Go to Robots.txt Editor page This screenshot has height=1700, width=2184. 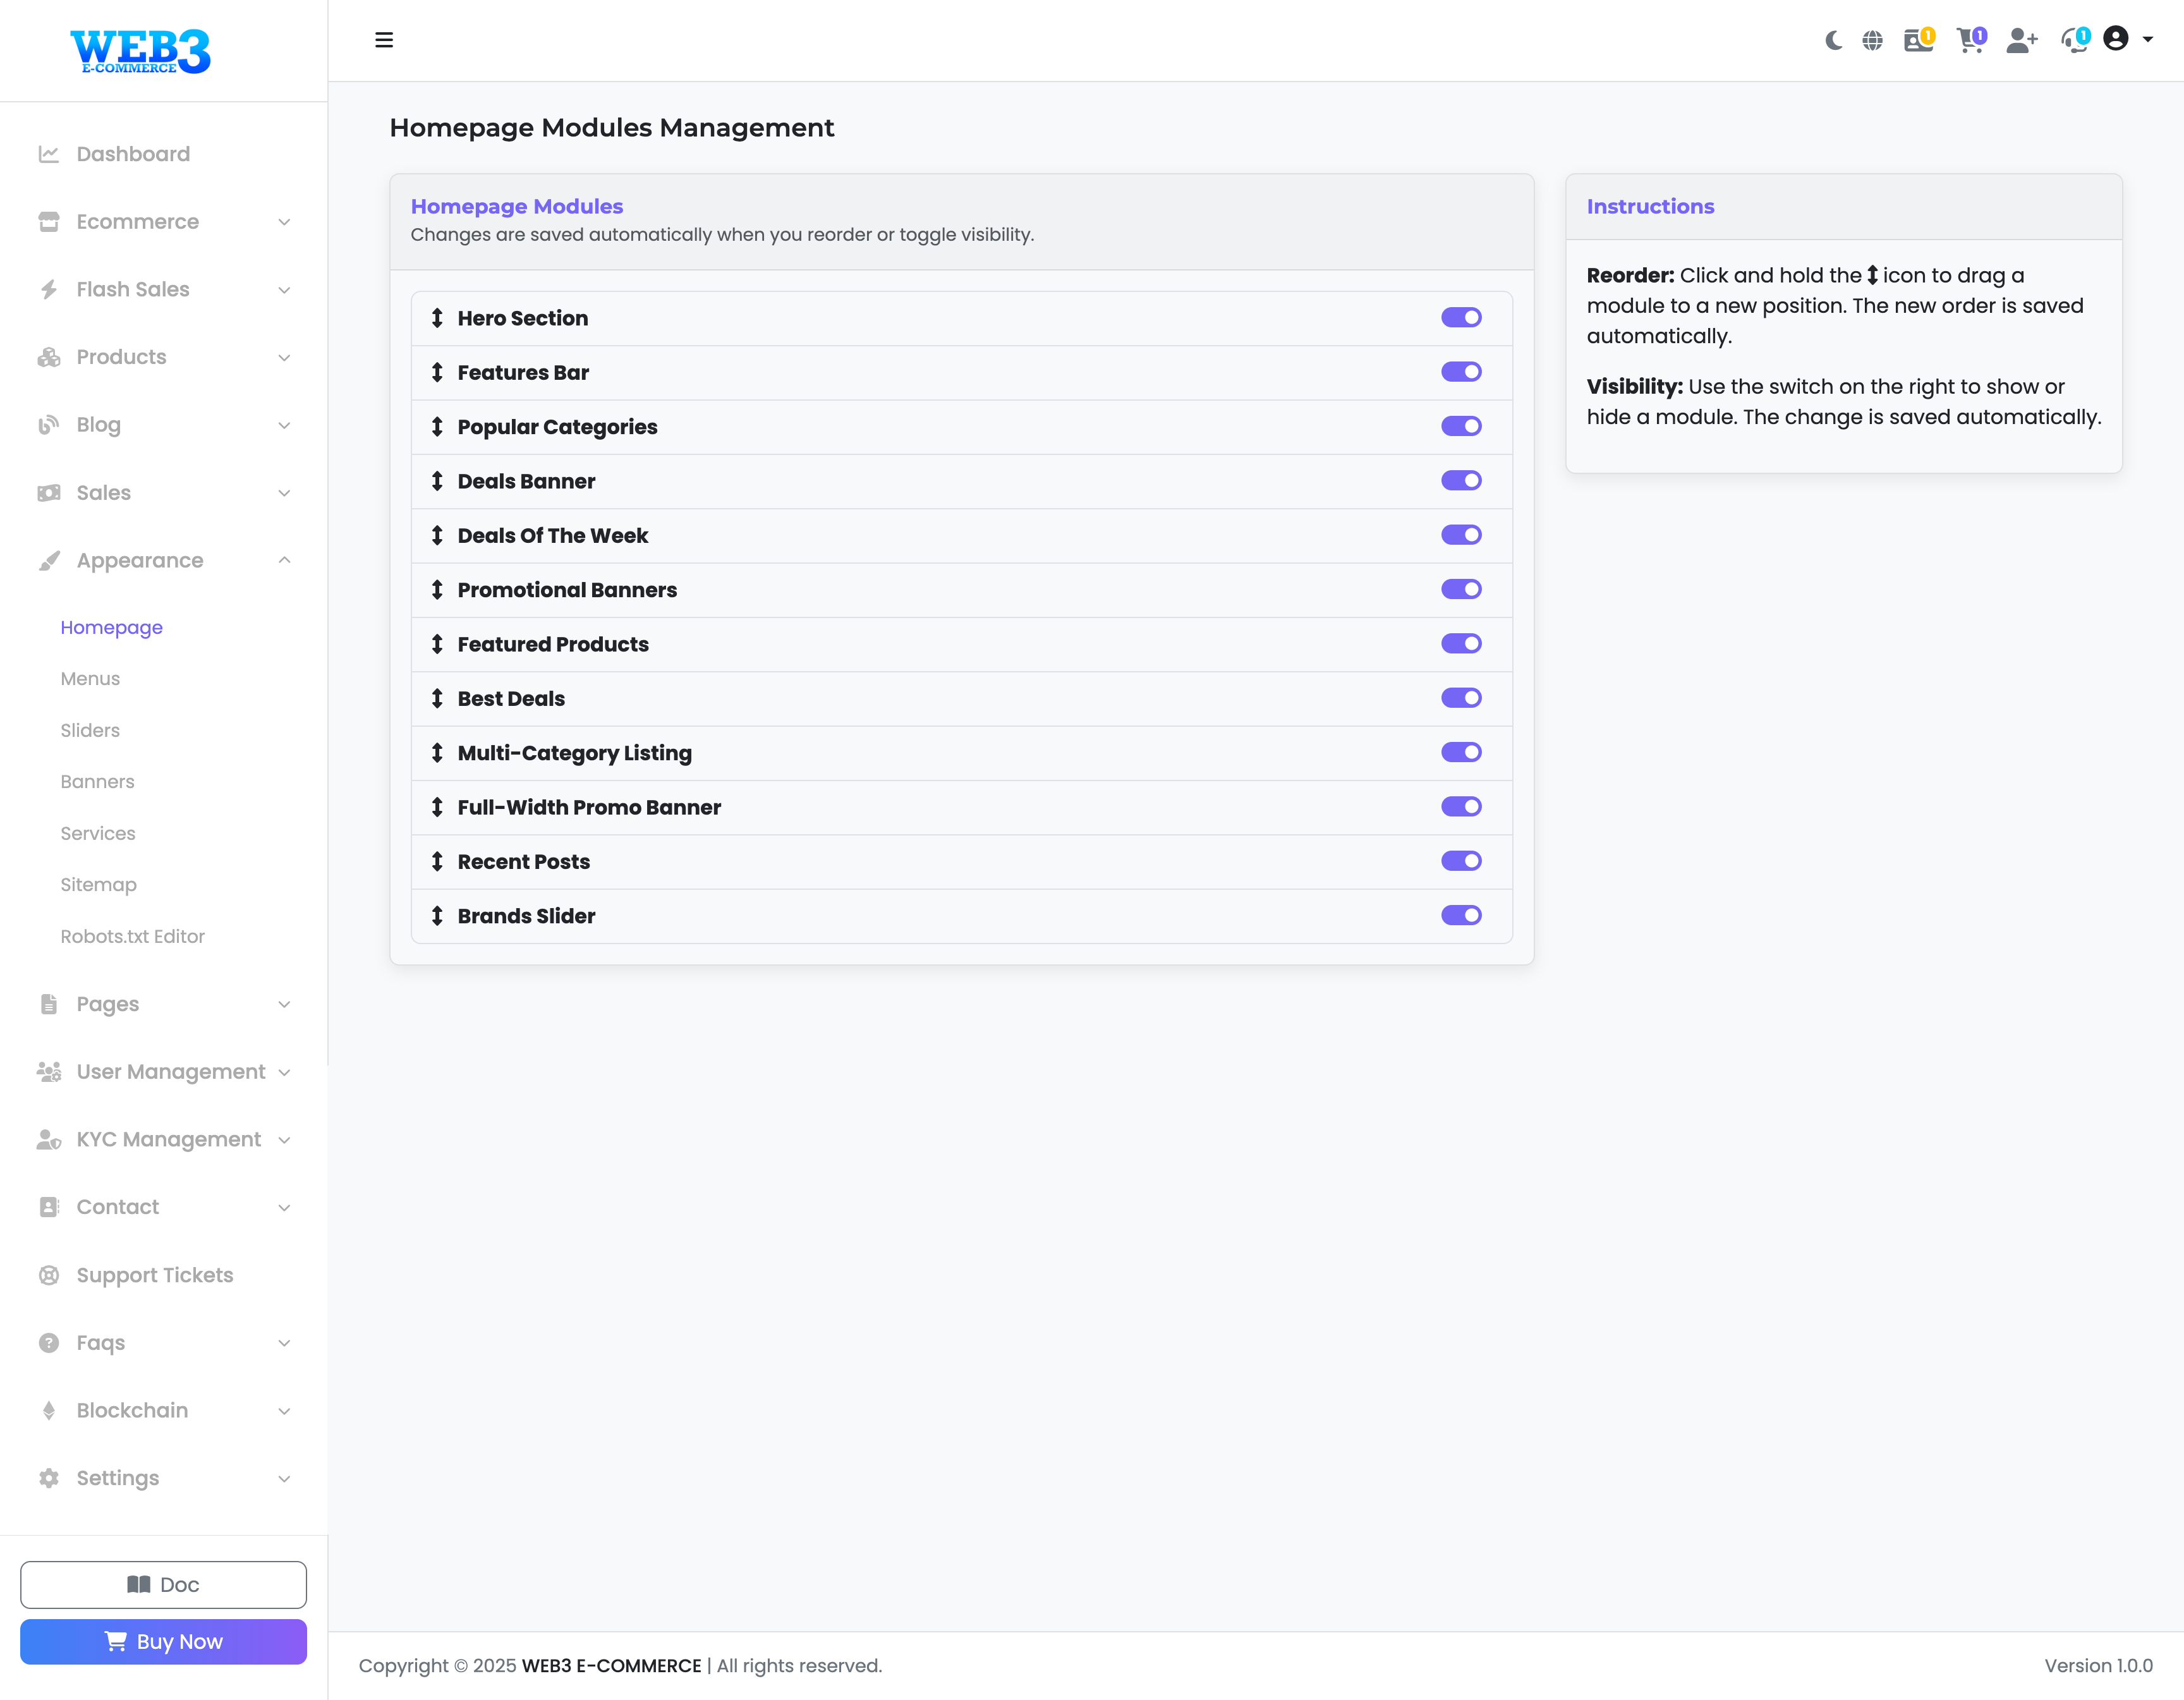coord(132,936)
